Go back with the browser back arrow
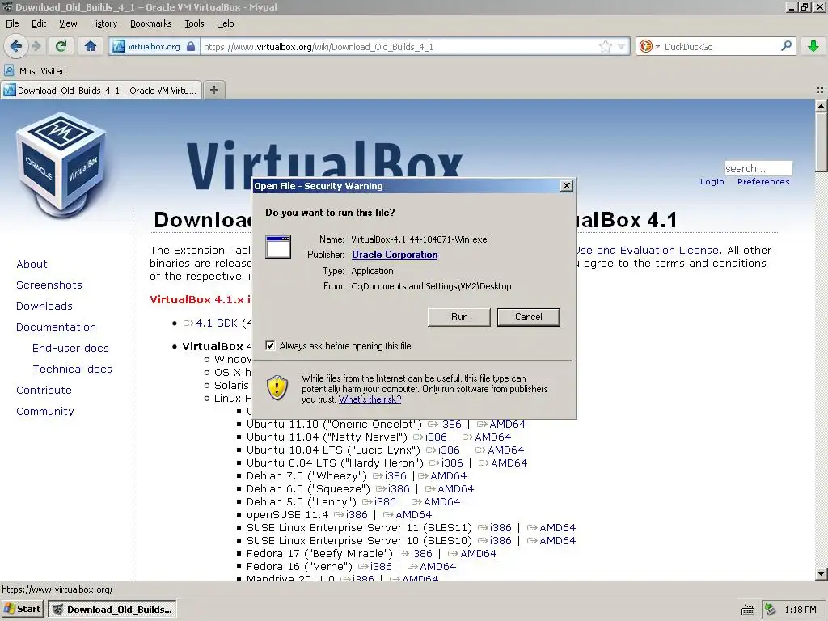 (x=16, y=46)
